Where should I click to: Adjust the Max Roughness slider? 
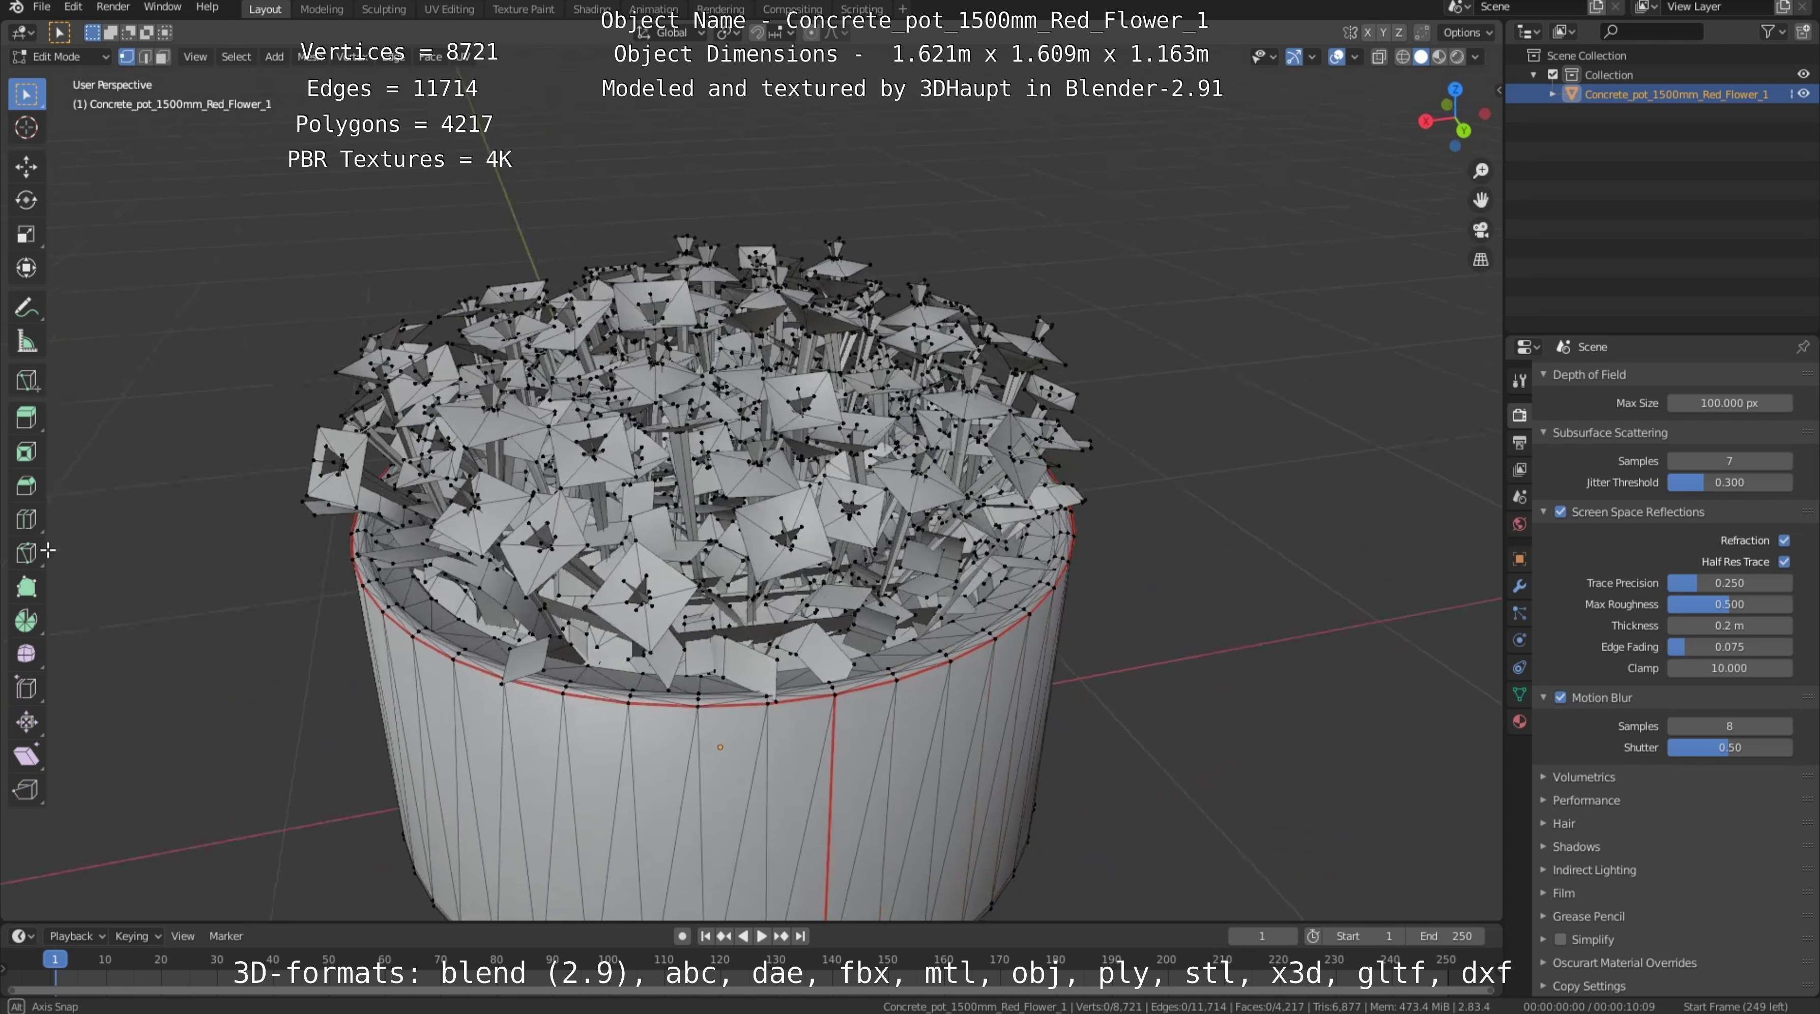(x=1729, y=605)
